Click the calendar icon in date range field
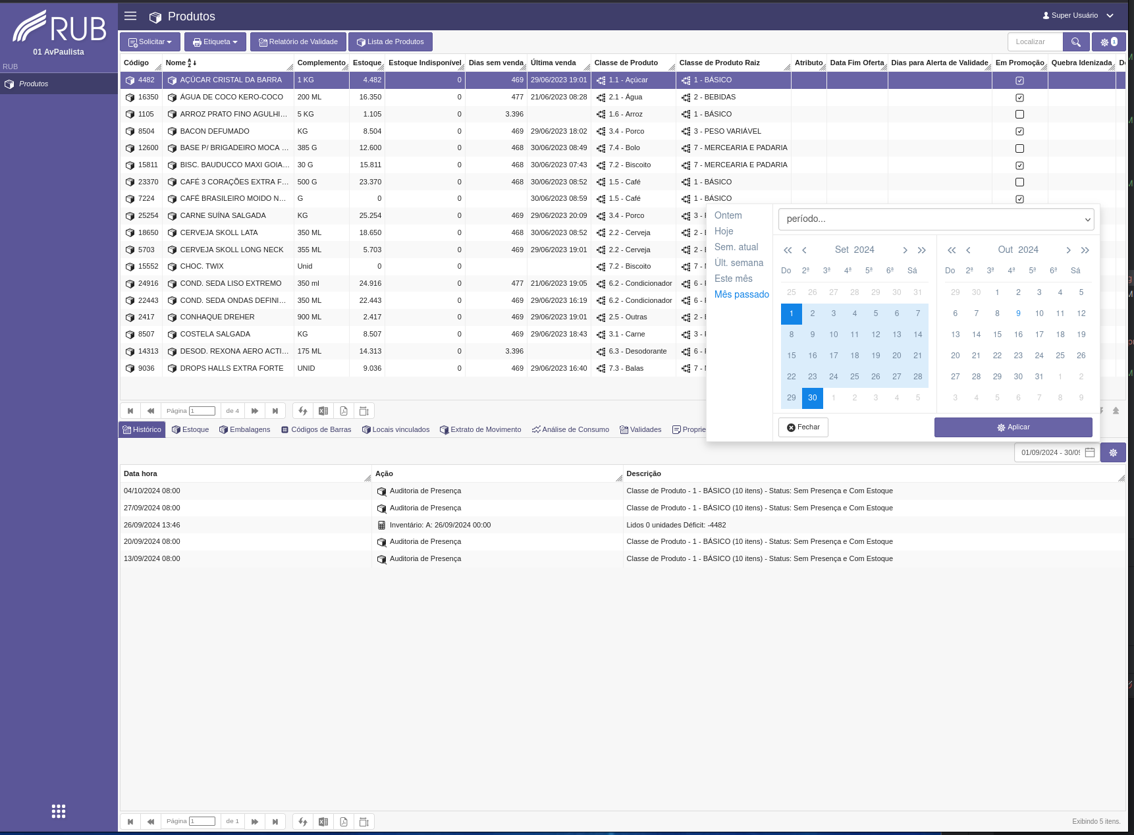Screen dimensions: 1134x835 coord(1090,452)
